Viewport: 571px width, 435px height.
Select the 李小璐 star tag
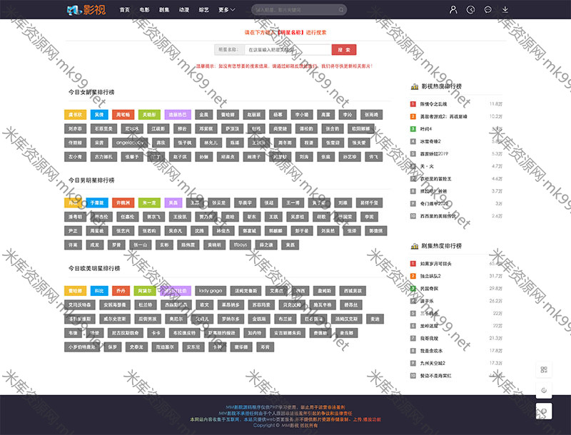tap(302, 115)
